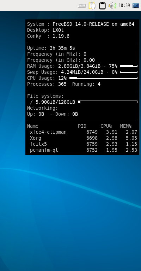Select the fcitx5 process row

82,144
